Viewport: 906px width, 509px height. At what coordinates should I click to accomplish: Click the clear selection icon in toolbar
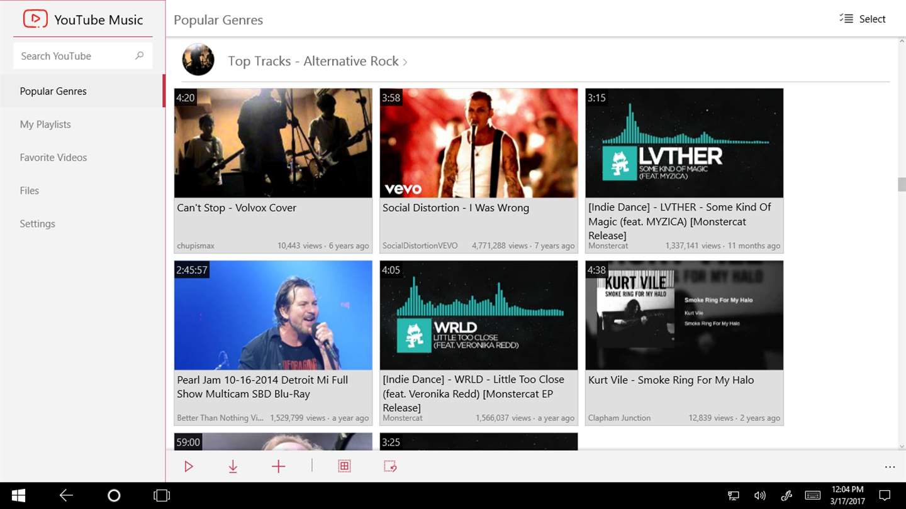[390, 466]
